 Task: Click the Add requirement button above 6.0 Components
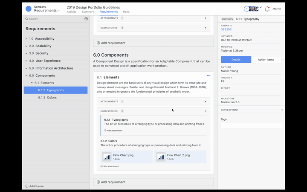tap(153, 43)
